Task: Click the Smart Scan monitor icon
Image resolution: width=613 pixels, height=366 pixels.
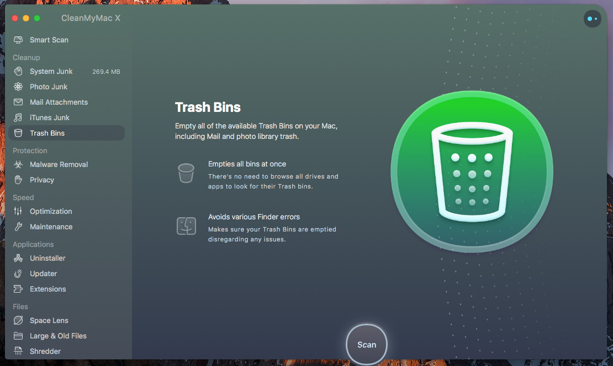Action: (18, 40)
